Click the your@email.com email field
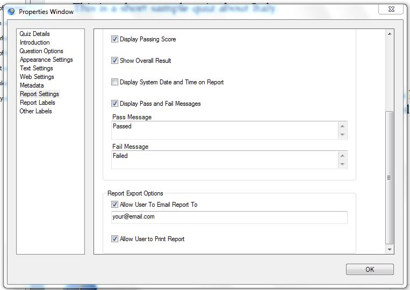Screen dimensions: 410x290 click(x=229, y=218)
